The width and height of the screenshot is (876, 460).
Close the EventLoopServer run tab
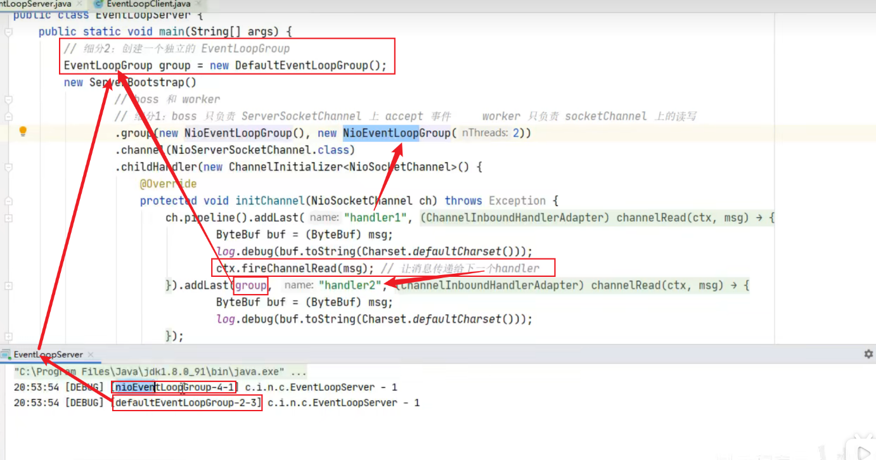[89, 355]
